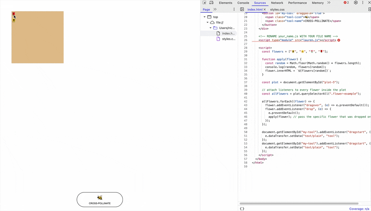Click the red flower in the plot

[14, 14]
